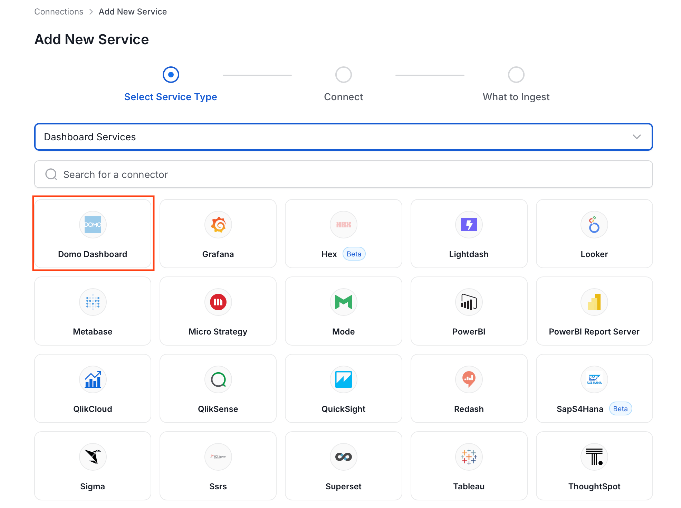Click the Superset label text
Image resolution: width=681 pixels, height=508 pixels.
point(343,486)
